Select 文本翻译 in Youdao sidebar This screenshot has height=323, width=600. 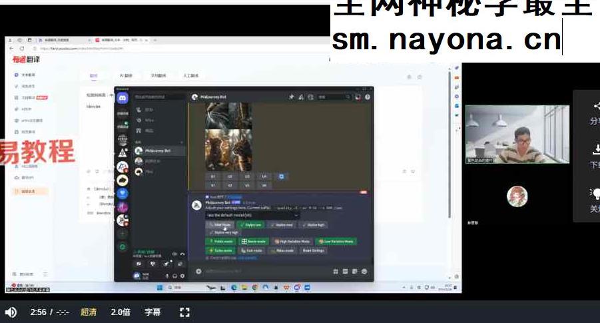point(25,75)
